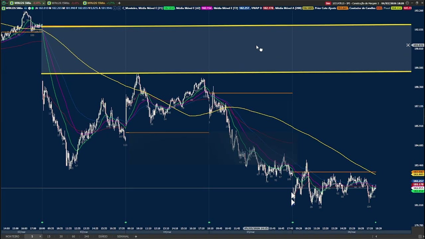Add a new chart tab with plus
Viewport: 425px width, 239px height.
(119, 3)
